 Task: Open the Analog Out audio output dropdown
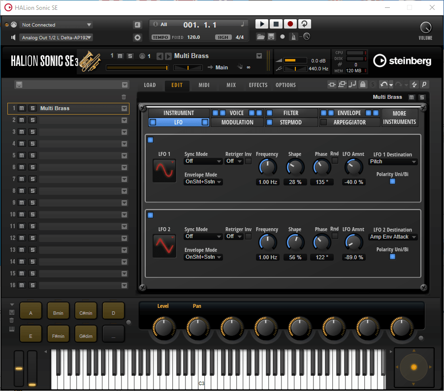tap(56, 37)
